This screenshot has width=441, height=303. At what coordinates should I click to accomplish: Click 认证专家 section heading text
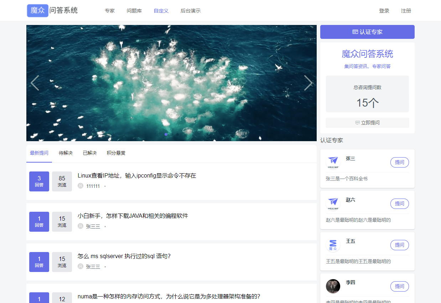pyautogui.click(x=332, y=140)
